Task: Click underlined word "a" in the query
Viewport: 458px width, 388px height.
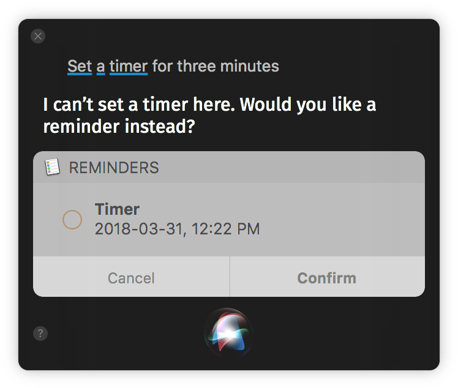Action: point(101,66)
